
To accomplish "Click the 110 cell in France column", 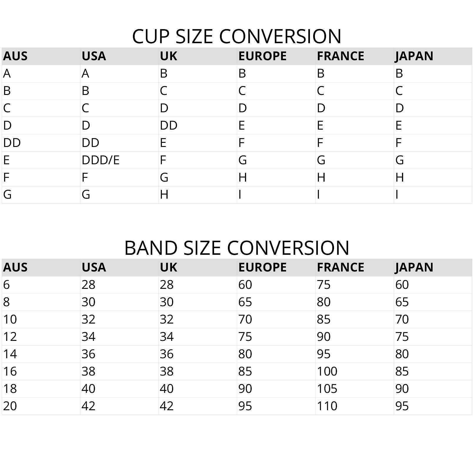I will pos(327,406).
